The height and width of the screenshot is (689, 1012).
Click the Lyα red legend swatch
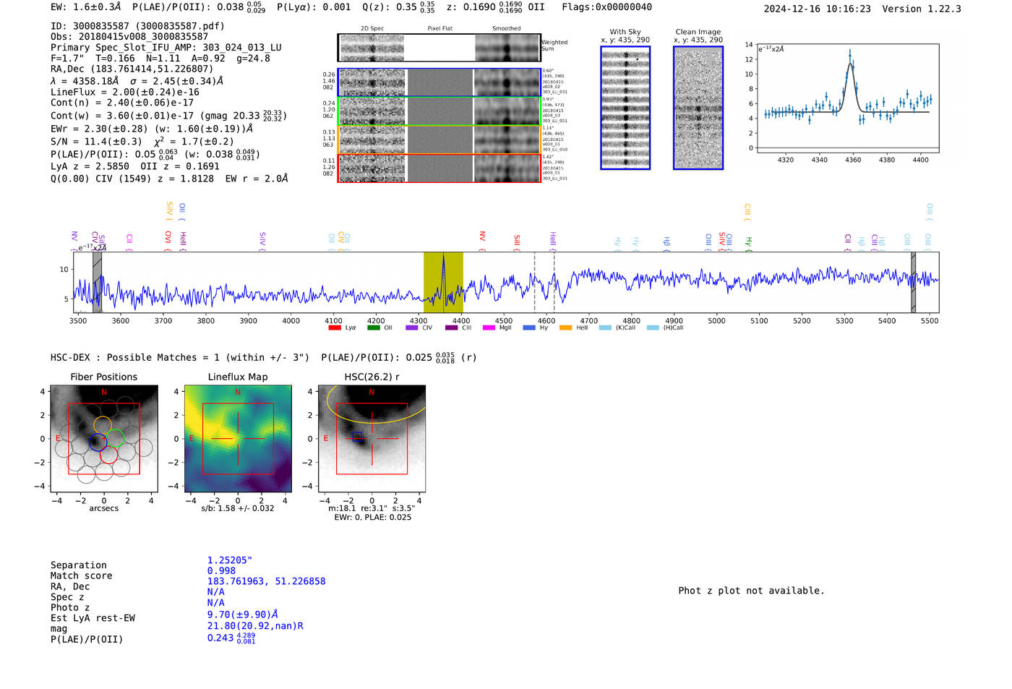point(334,328)
